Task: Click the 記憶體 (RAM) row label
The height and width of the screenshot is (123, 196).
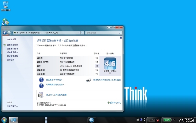Action: tap(43, 62)
